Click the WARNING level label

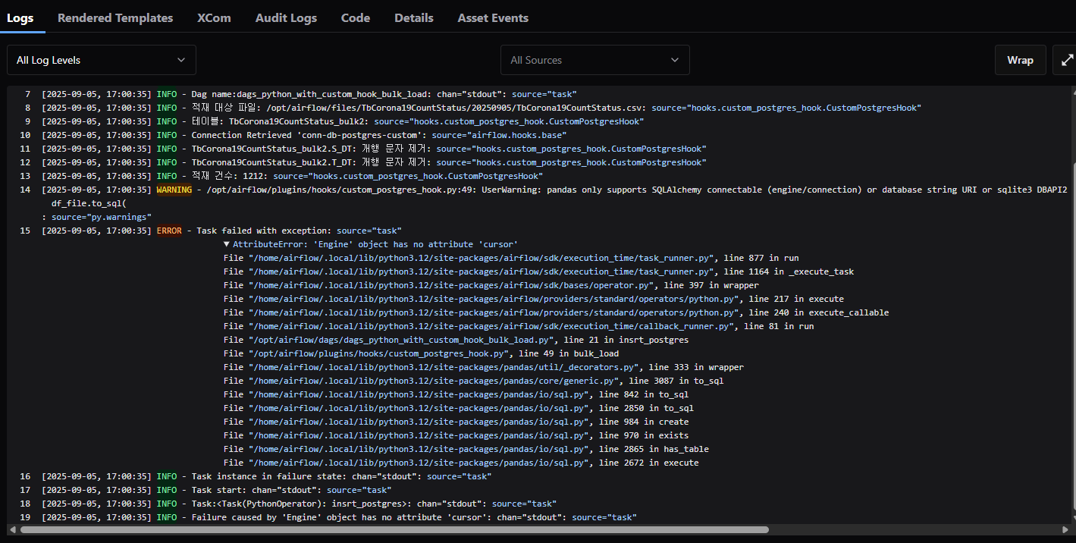[x=174, y=190]
